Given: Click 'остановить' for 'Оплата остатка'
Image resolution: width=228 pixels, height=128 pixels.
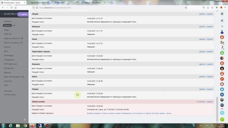Looking at the screenshot, I should click(201, 102).
